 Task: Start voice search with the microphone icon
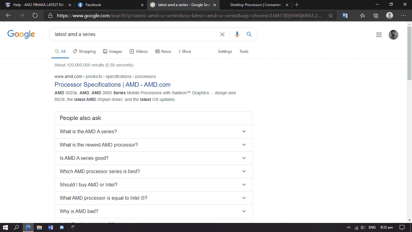coord(237,34)
